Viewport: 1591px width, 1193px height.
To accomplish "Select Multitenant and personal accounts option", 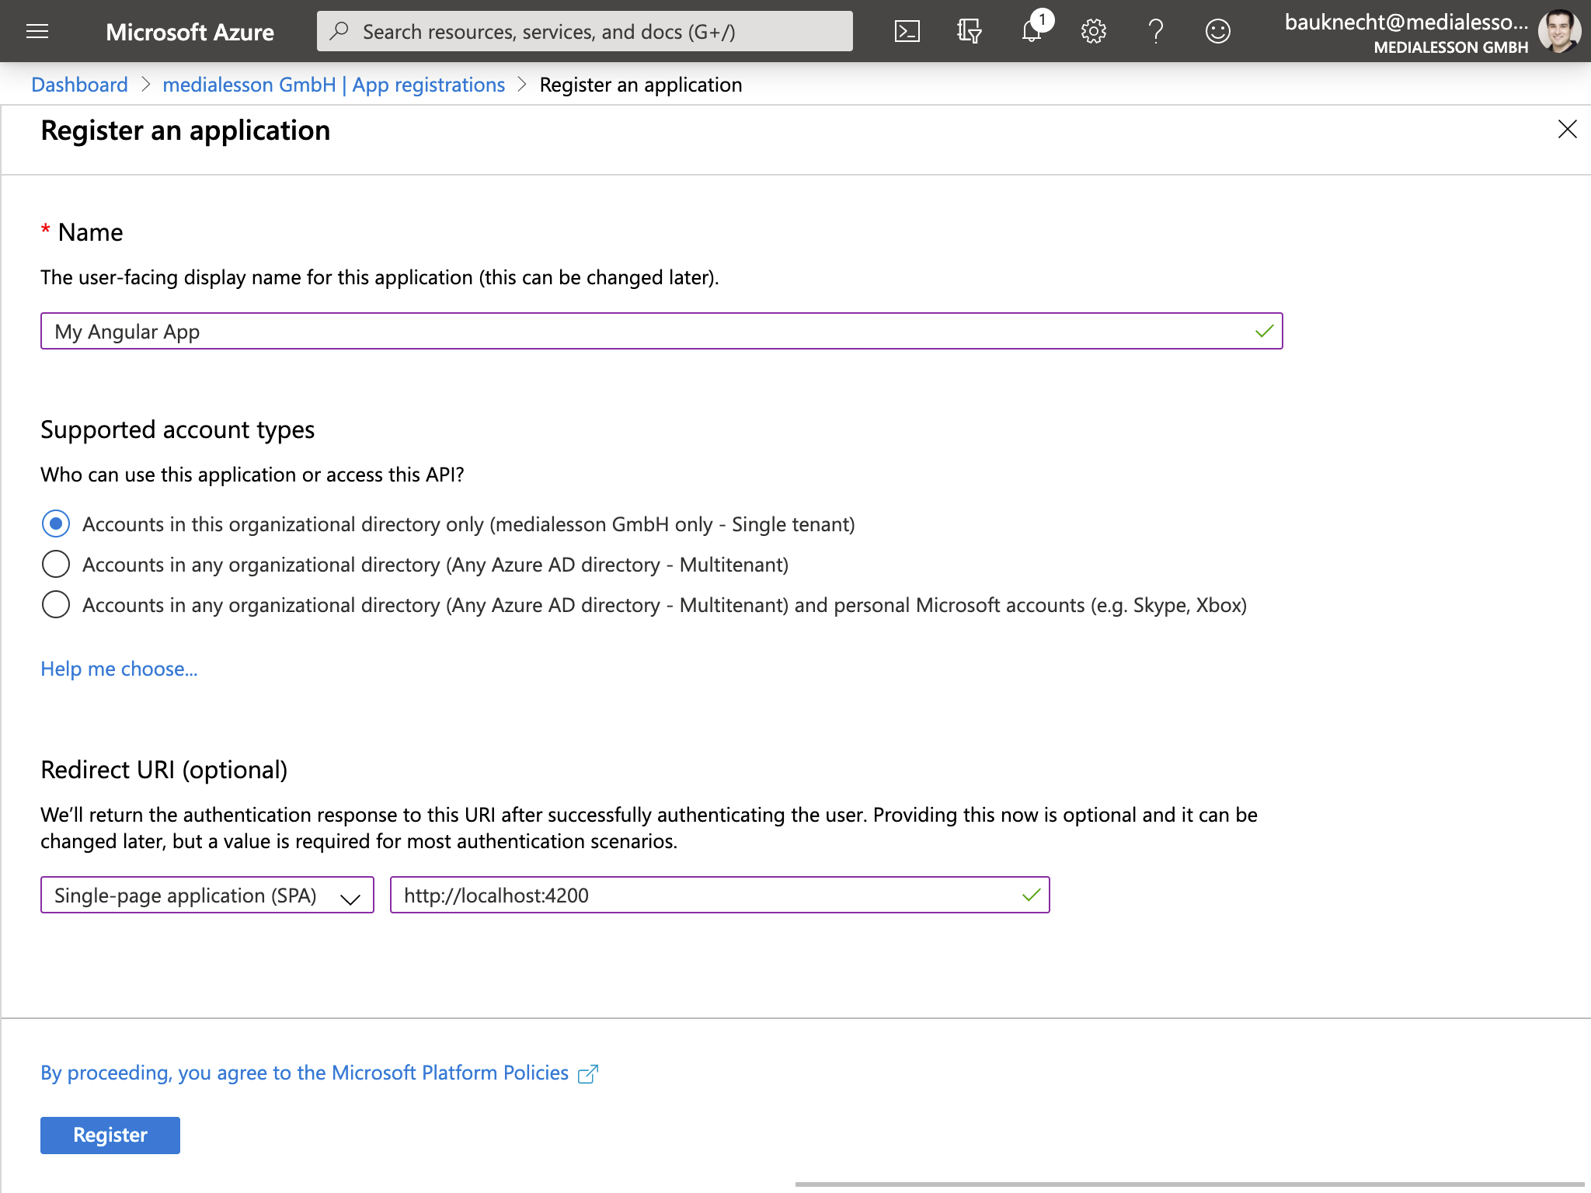I will (x=56, y=605).
